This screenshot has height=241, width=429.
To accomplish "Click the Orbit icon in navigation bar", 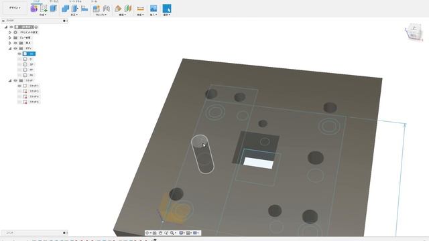I will tap(147, 233).
